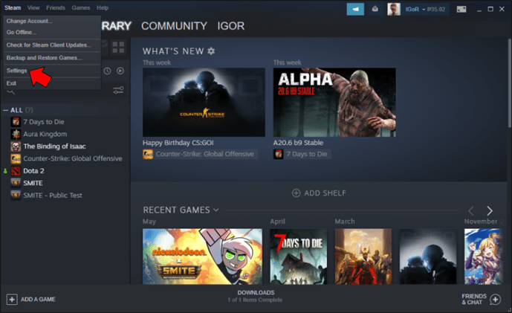Switch to Big Picture mode icon
512x313 pixels.
pyautogui.click(x=461, y=9)
